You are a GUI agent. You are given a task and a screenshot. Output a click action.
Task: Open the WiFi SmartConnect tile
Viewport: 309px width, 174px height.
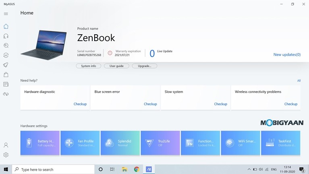click(x=241, y=143)
